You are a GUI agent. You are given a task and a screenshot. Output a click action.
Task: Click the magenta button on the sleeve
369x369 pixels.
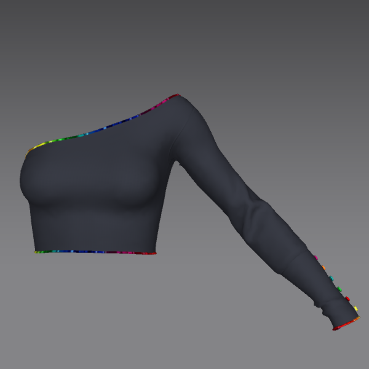point(315,257)
